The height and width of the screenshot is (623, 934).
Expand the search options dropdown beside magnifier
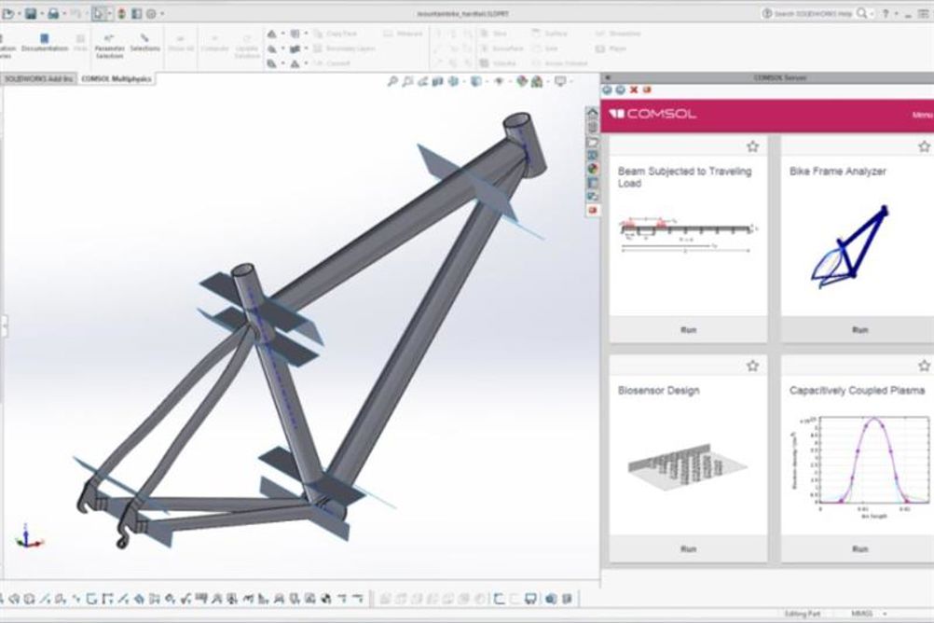(872, 14)
